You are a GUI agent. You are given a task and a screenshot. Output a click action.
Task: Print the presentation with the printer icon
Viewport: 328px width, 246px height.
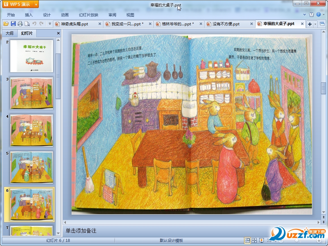tap(20, 24)
